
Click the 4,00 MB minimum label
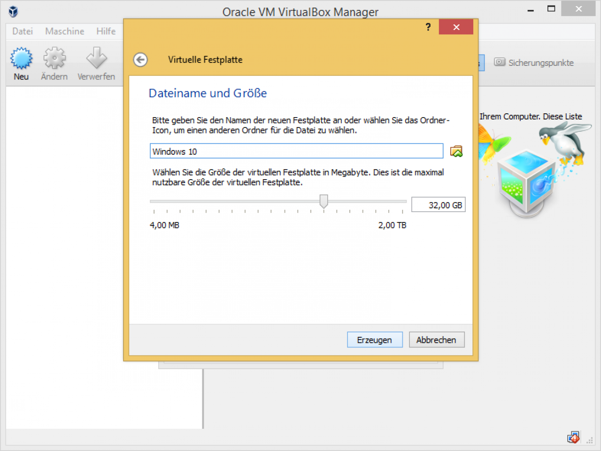point(164,225)
